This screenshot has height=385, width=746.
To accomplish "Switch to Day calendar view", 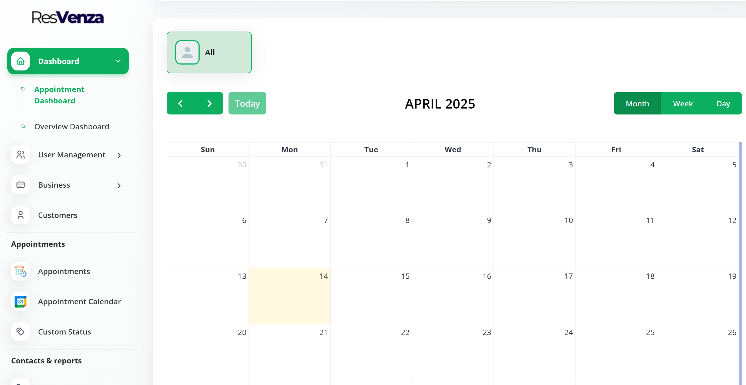I will coord(723,103).
